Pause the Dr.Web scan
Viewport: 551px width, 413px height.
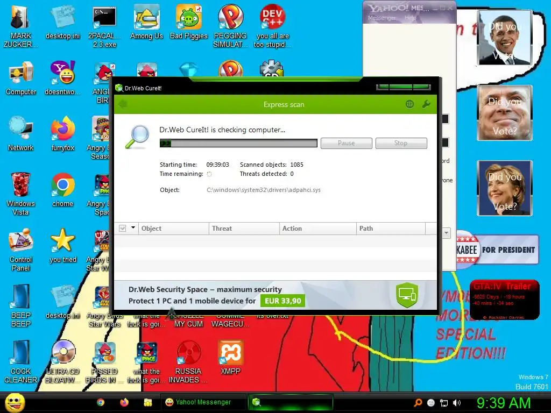click(x=346, y=143)
